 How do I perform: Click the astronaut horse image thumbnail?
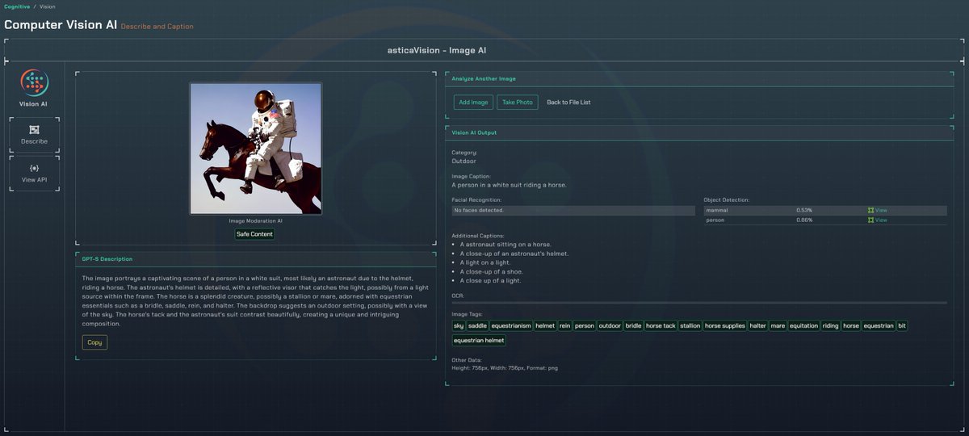click(x=256, y=149)
